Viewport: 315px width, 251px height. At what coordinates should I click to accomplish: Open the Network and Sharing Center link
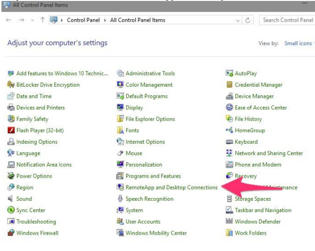pos(268,153)
